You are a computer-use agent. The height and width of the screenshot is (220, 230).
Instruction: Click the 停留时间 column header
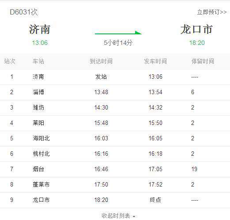click(x=203, y=61)
